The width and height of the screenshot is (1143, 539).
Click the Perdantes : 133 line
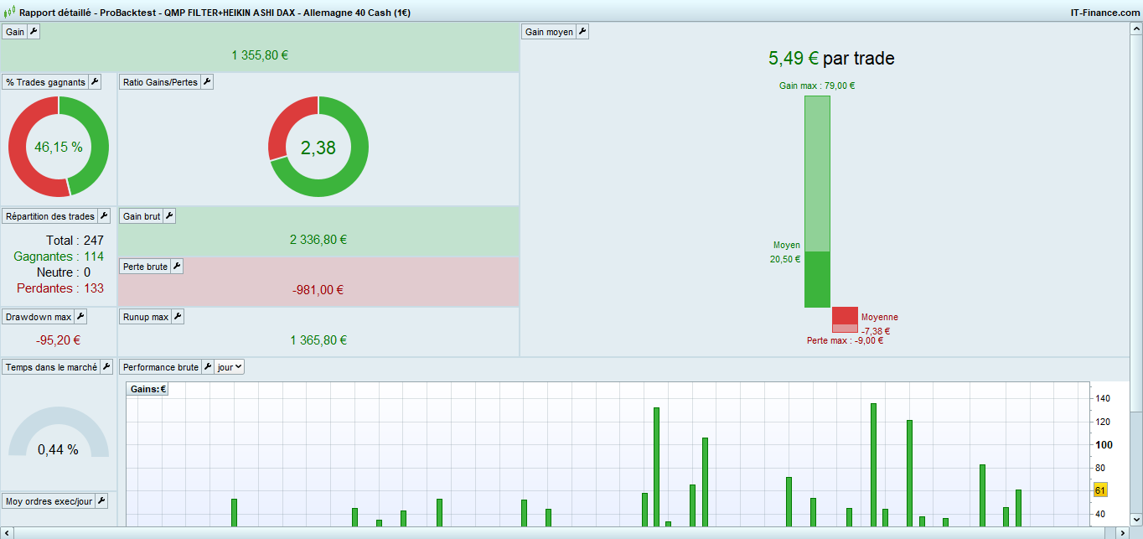pos(60,288)
